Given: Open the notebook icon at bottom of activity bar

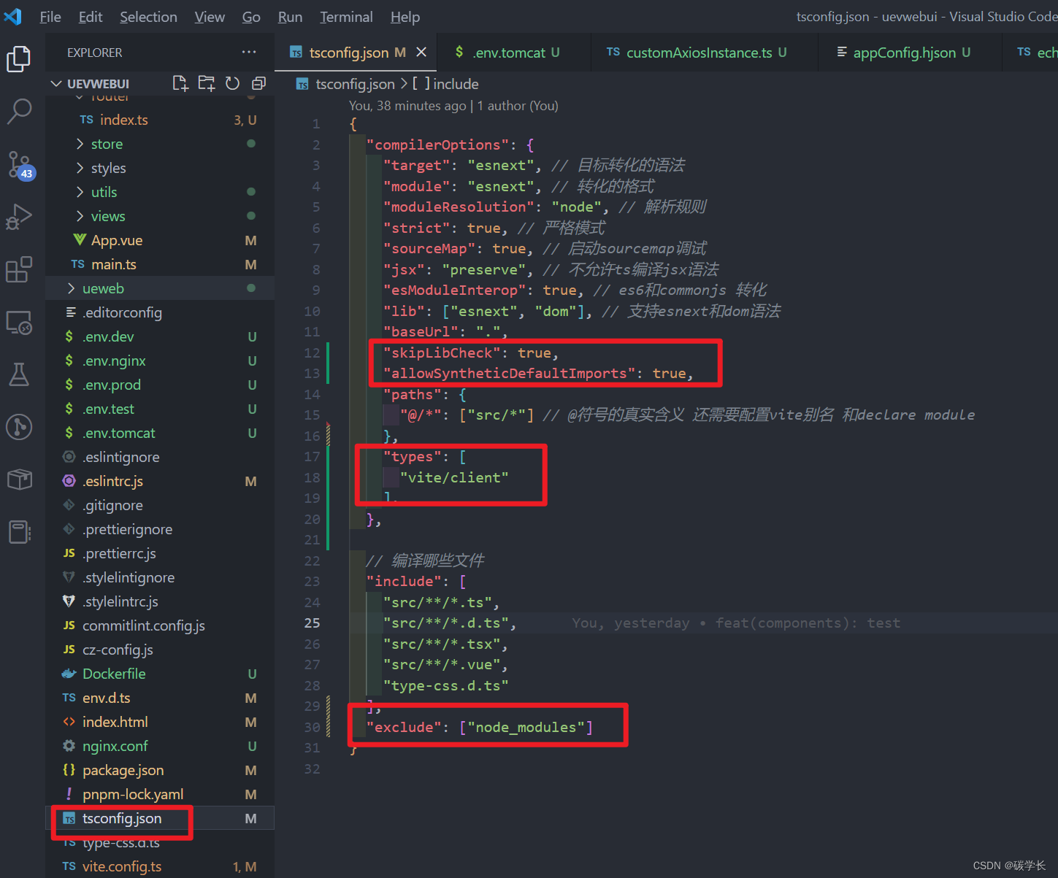Looking at the screenshot, I should click(19, 532).
